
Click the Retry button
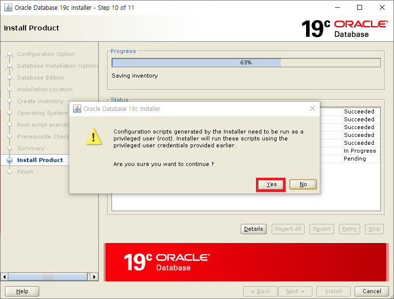(x=349, y=229)
